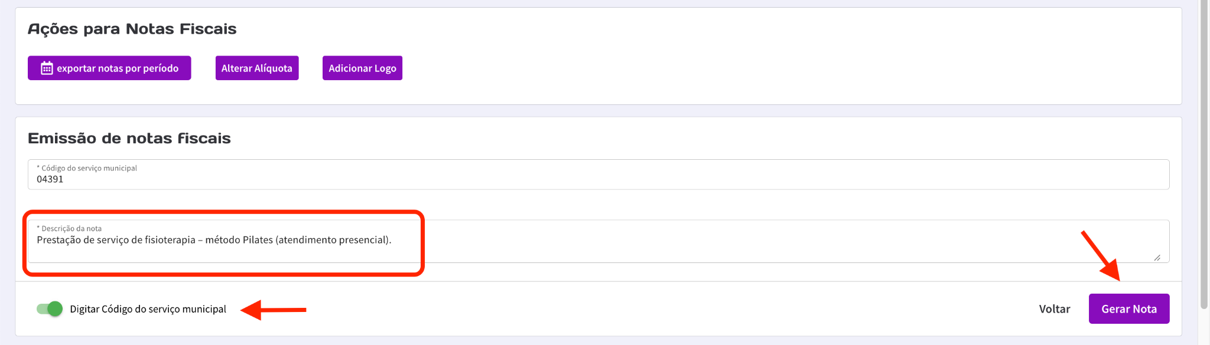The height and width of the screenshot is (345, 1210).
Task: Click the 'exportar notas por período' button text
Action: (x=118, y=68)
